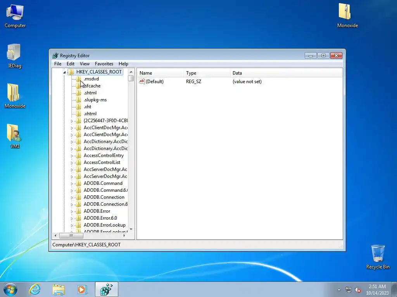This screenshot has height=297, width=397.
Task: Open the Help menu
Action: [x=123, y=64]
